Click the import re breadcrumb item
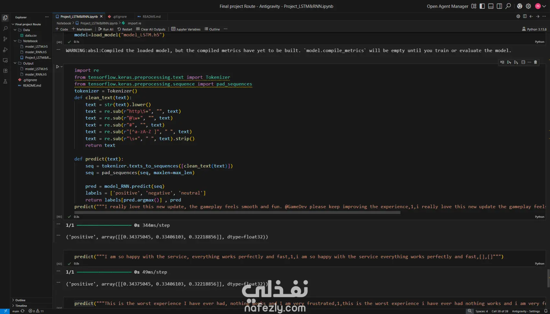This screenshot has height=314, width=550. [x=134, y=23]
